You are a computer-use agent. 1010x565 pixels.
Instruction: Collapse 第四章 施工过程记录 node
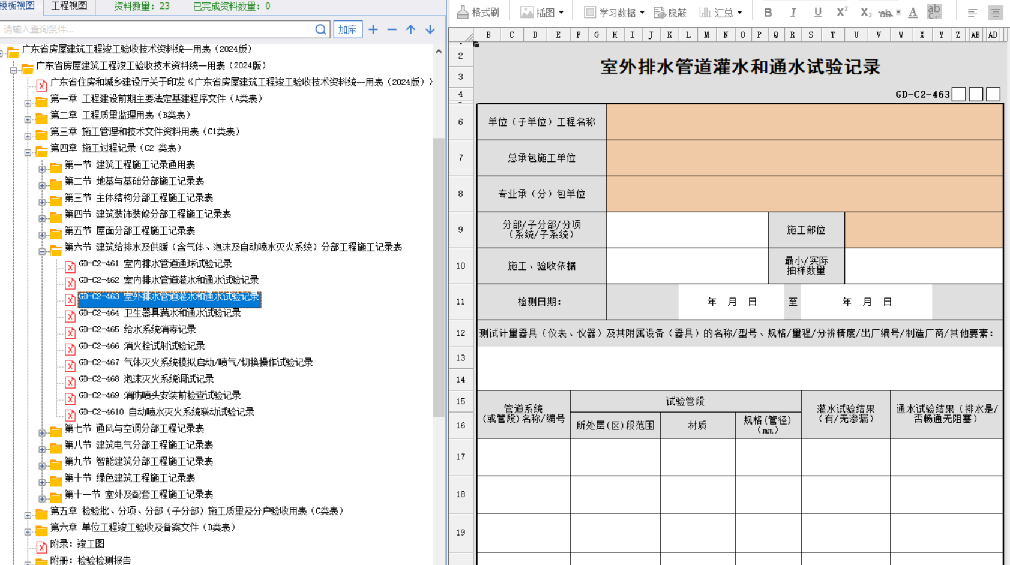point(28,152)
